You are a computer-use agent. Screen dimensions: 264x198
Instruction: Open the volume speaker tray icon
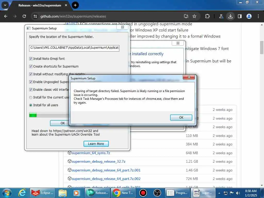238,193
